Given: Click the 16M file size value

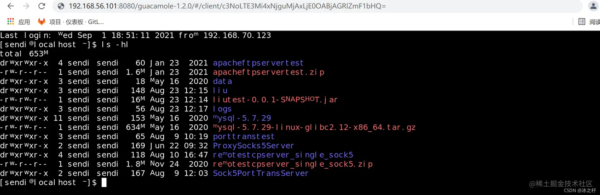Looking at the screenshot, I should [x=138, y=99].
